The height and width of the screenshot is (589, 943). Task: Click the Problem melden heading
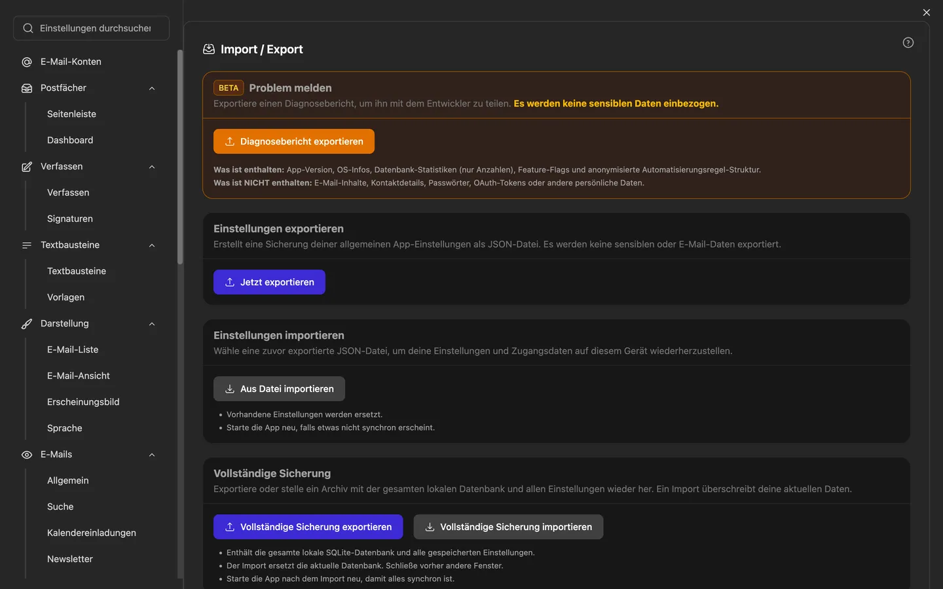(x=290, y=88)
